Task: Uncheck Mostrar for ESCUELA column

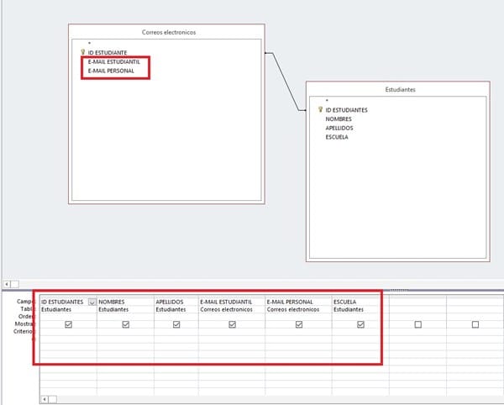Action: pos(360,324)
